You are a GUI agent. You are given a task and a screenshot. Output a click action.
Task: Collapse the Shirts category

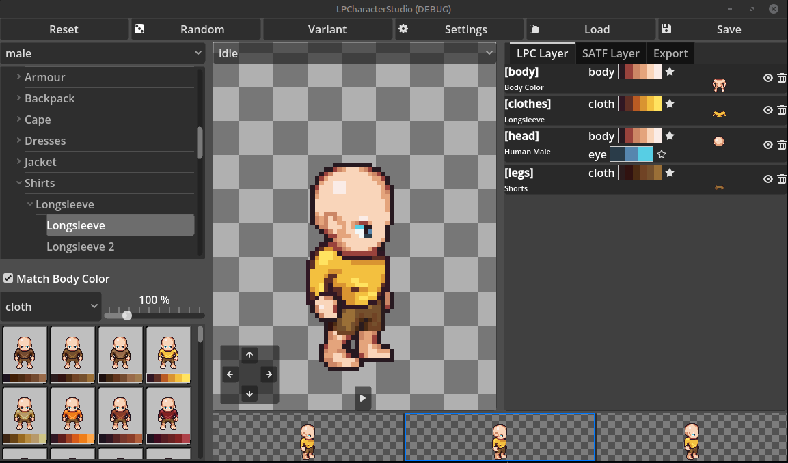18,183
